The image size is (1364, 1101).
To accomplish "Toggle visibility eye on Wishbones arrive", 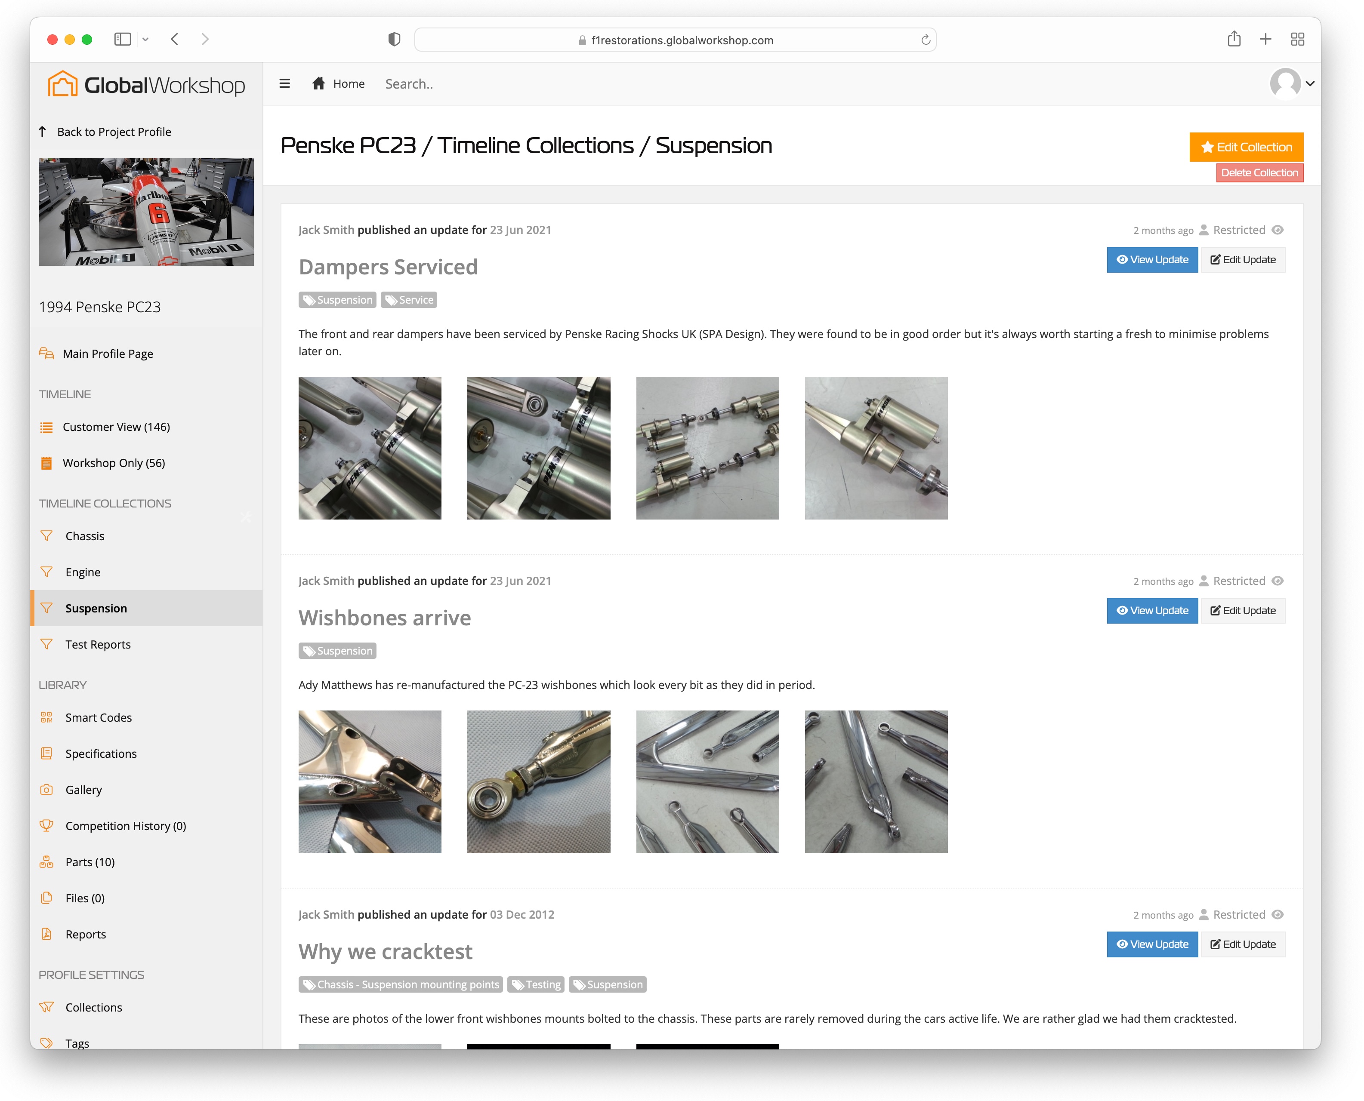I will point(1278,581).
